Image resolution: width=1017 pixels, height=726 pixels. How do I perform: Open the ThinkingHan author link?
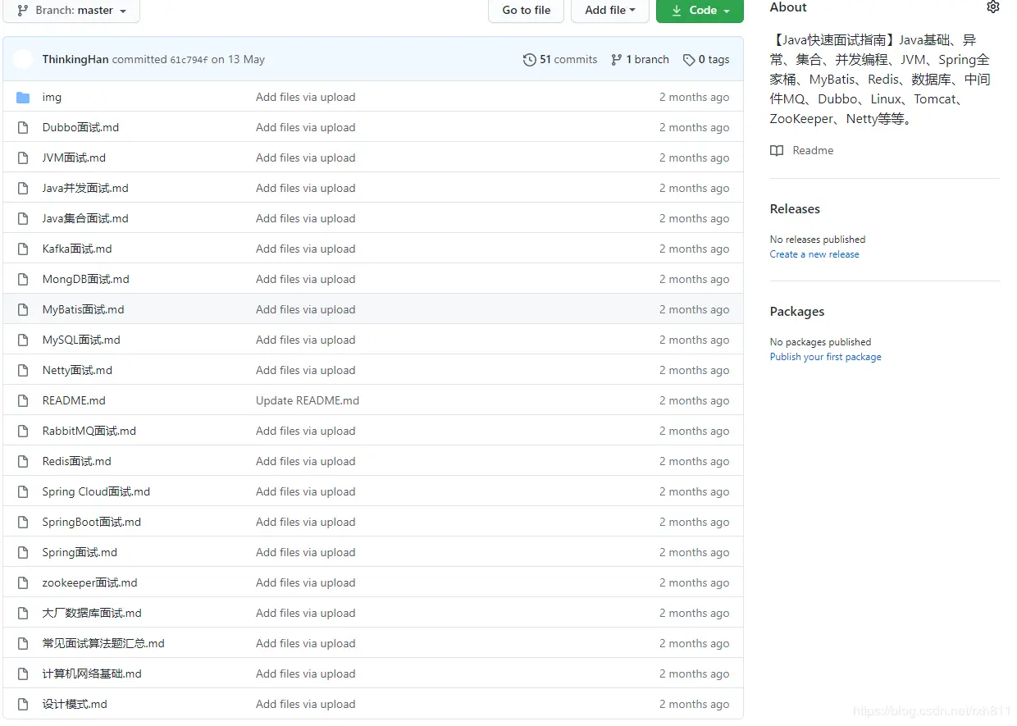point(75,59)
